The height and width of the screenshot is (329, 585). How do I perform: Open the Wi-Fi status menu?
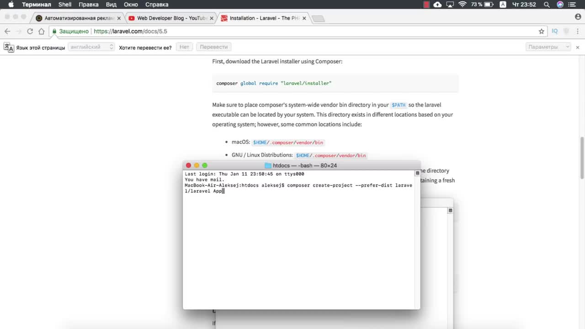coord(463,5)
